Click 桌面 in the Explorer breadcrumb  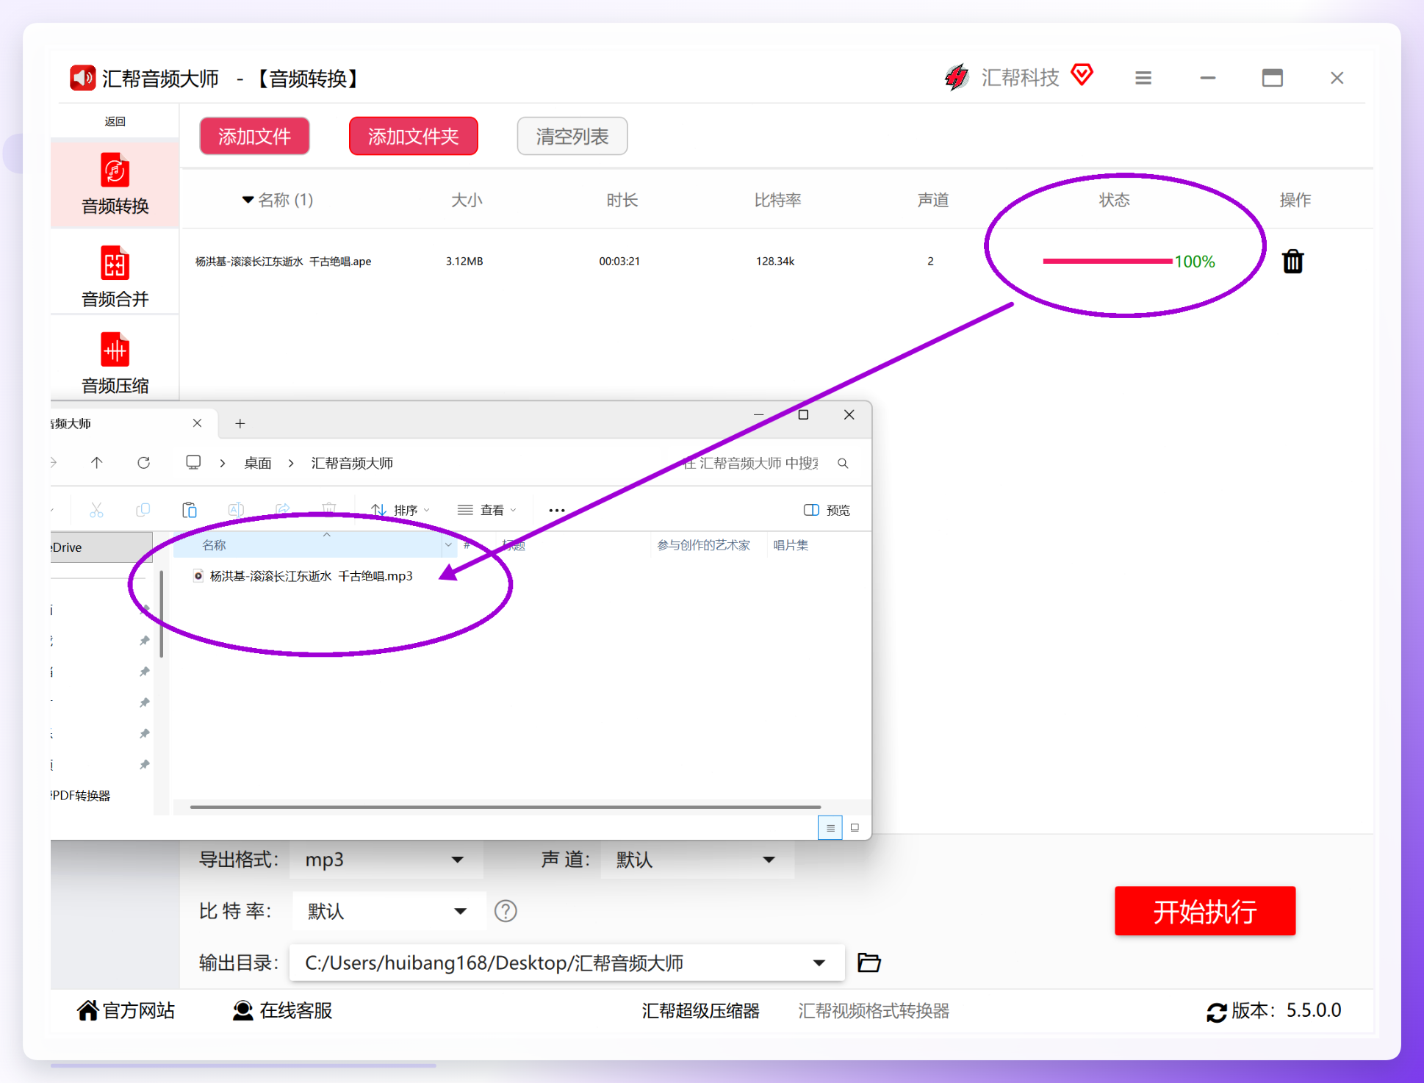pos(258,463)
